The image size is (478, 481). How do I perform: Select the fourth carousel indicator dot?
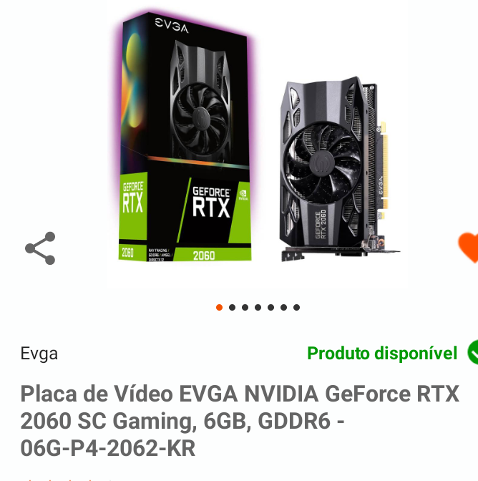[x=258, y=307]
